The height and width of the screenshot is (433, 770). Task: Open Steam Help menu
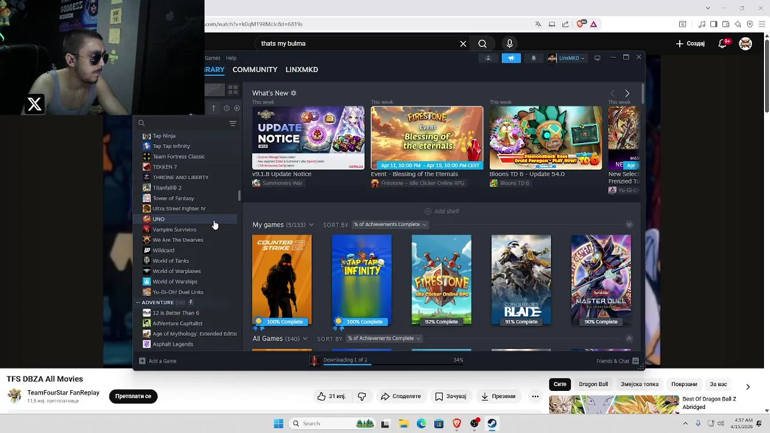(231, 58)
